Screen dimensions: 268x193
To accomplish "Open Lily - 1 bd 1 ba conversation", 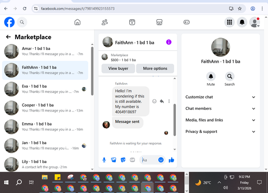I will tap(45, 164).
